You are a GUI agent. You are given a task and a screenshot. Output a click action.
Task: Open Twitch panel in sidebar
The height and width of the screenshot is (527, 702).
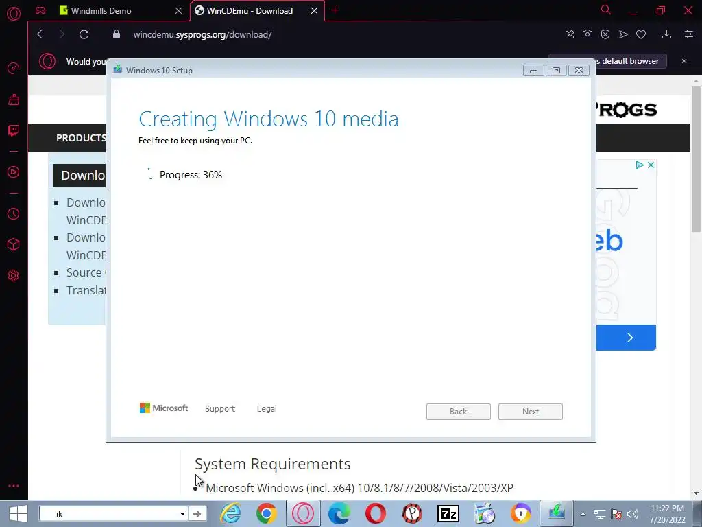(x=14, y=130)
